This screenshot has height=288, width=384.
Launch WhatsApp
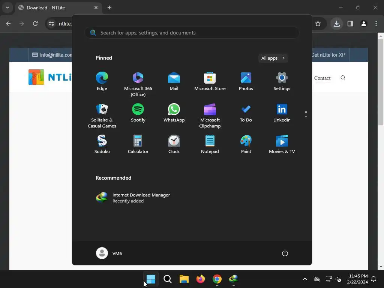pyautogui.click(x=174, y=113)
